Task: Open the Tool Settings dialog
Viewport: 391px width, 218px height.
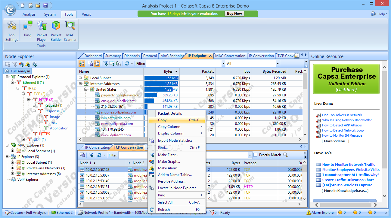Action: click(11, 31)
